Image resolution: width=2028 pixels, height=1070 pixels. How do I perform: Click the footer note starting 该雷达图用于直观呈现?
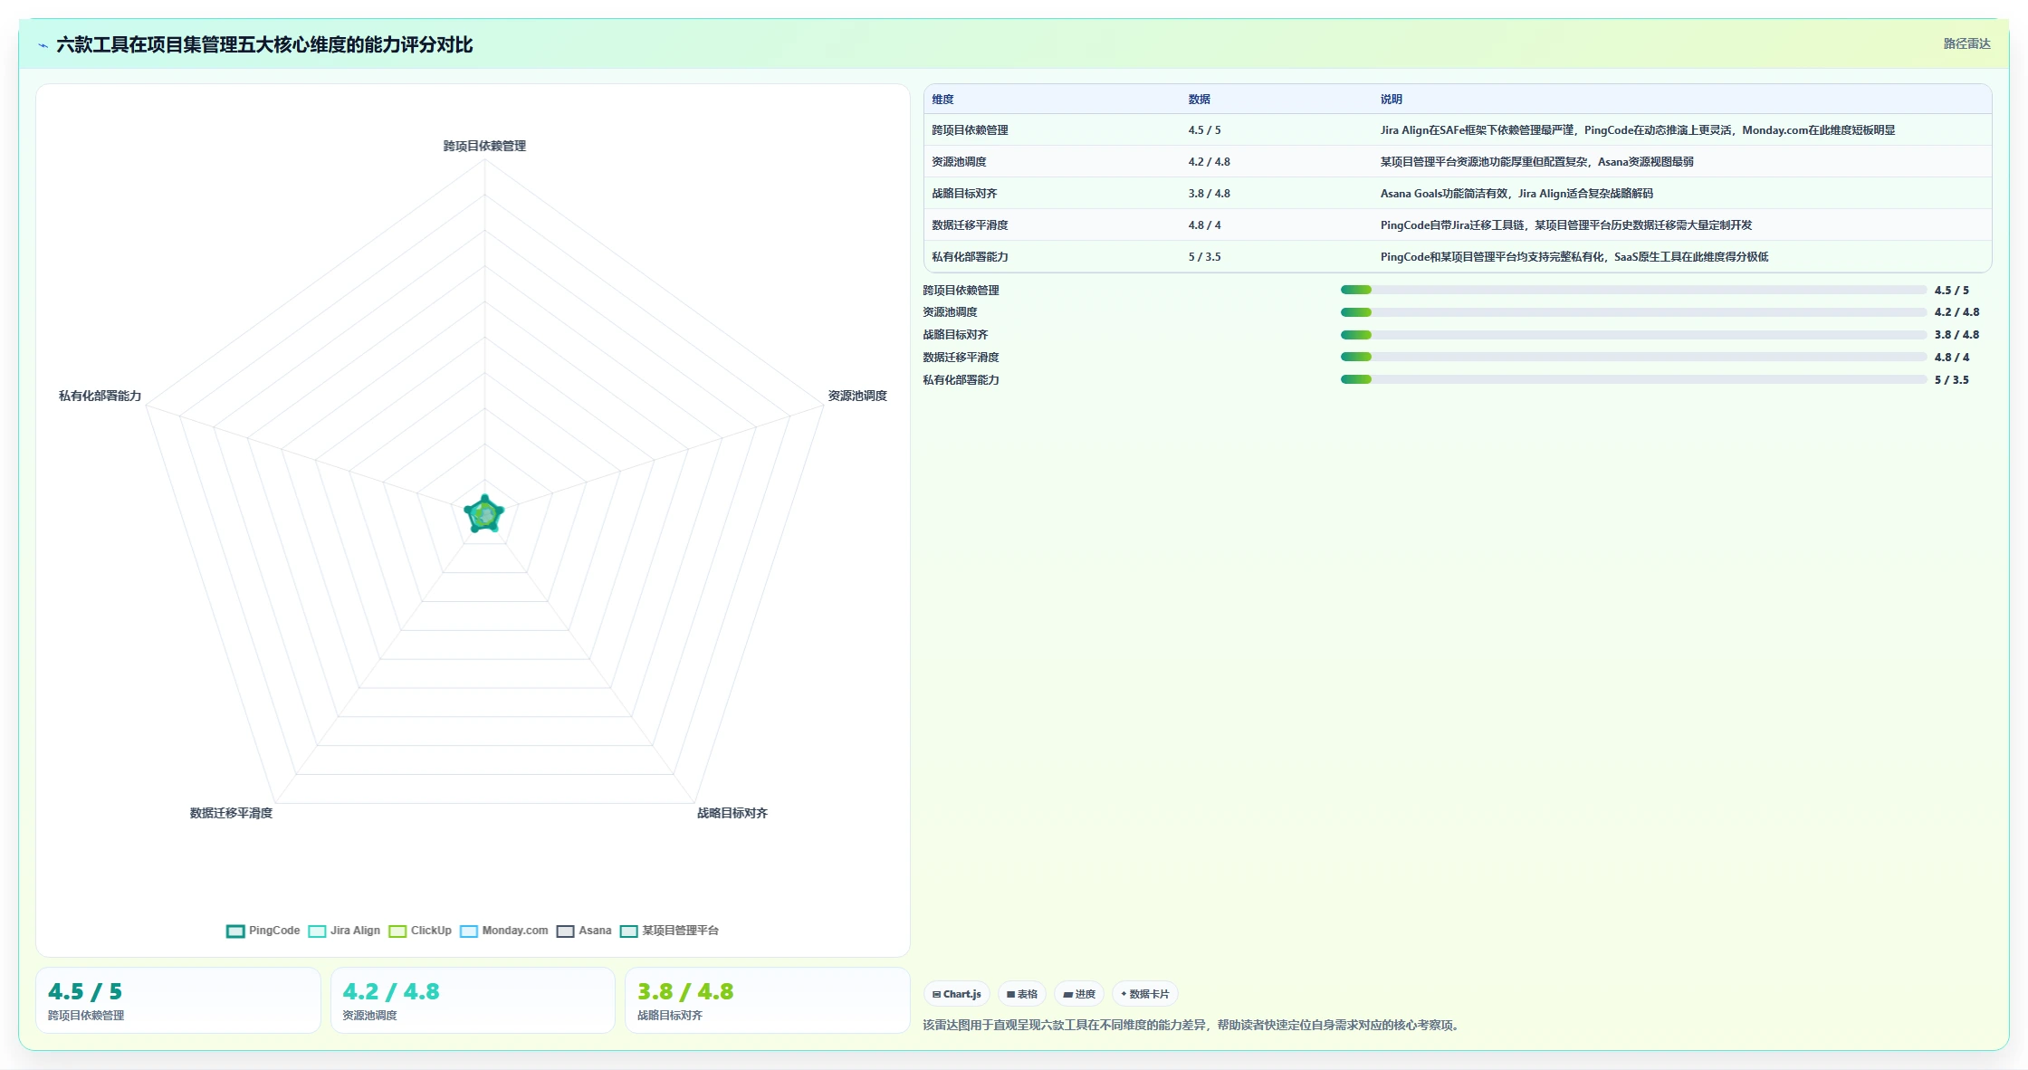click(x=1193, y=1026)
